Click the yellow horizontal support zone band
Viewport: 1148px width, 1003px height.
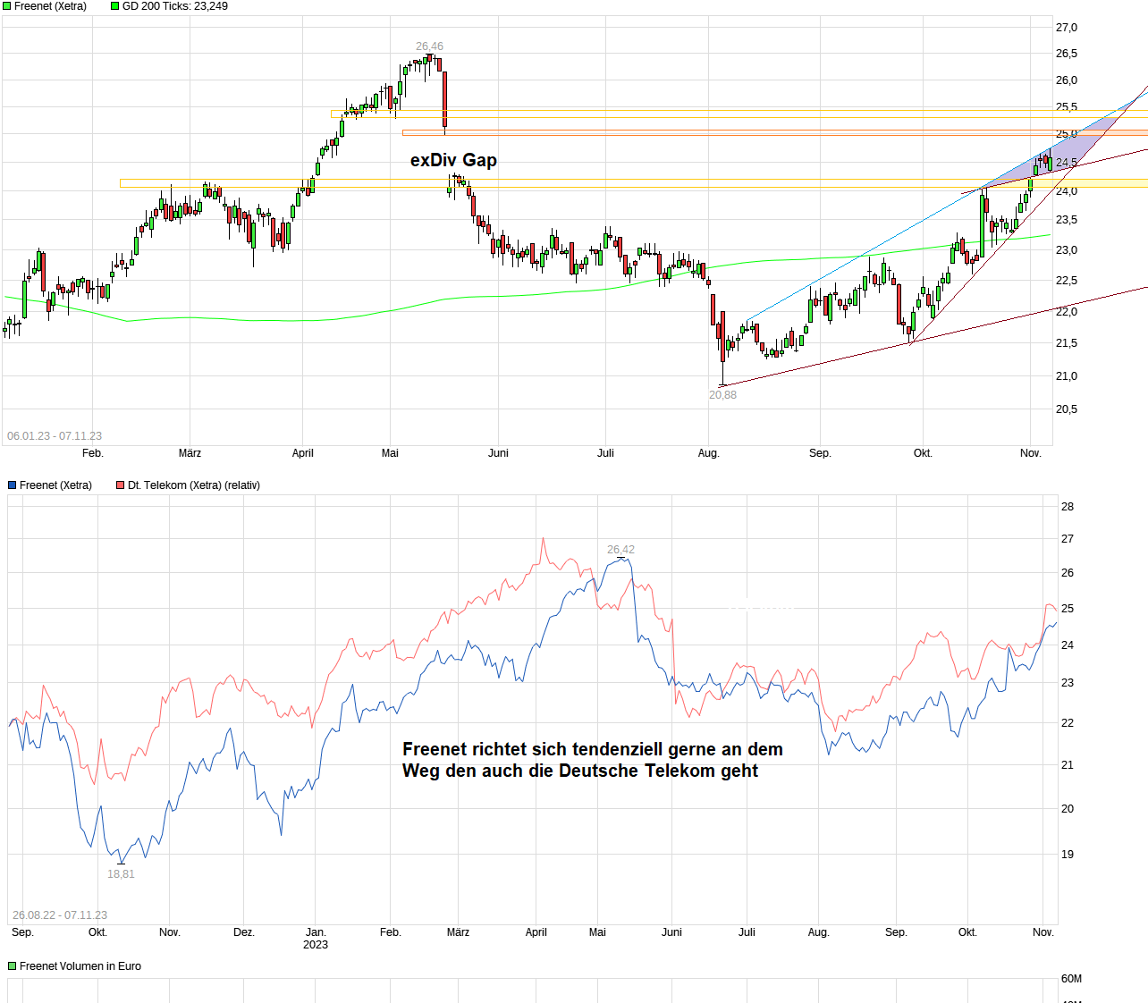pos(626,181)
